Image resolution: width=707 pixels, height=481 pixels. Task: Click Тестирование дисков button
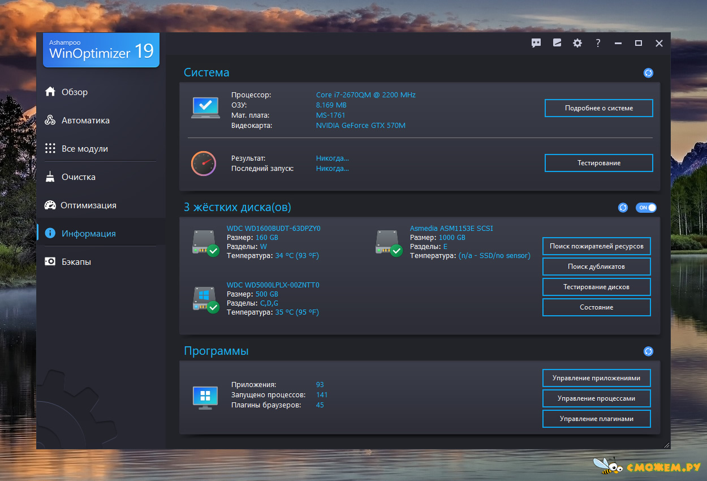coord(597,287)
